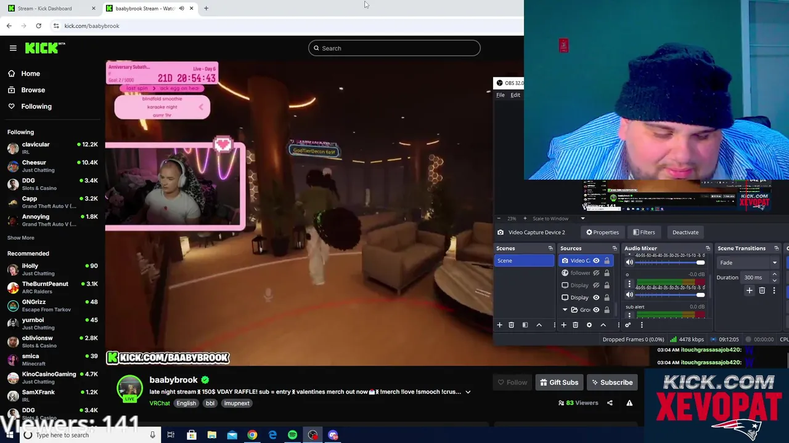Screen dimensions: 789x443
Task: Add a new source in Sources panel
Action: click(563, 325)
